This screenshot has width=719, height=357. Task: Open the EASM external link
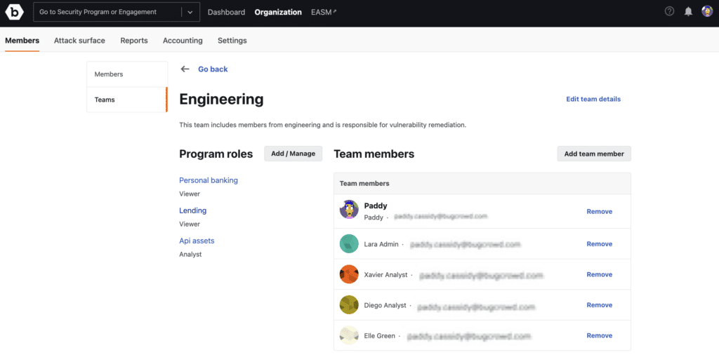[324, 12]
